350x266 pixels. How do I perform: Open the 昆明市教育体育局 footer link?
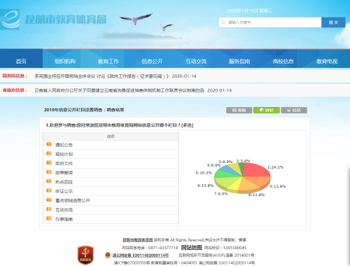[138, 240]
